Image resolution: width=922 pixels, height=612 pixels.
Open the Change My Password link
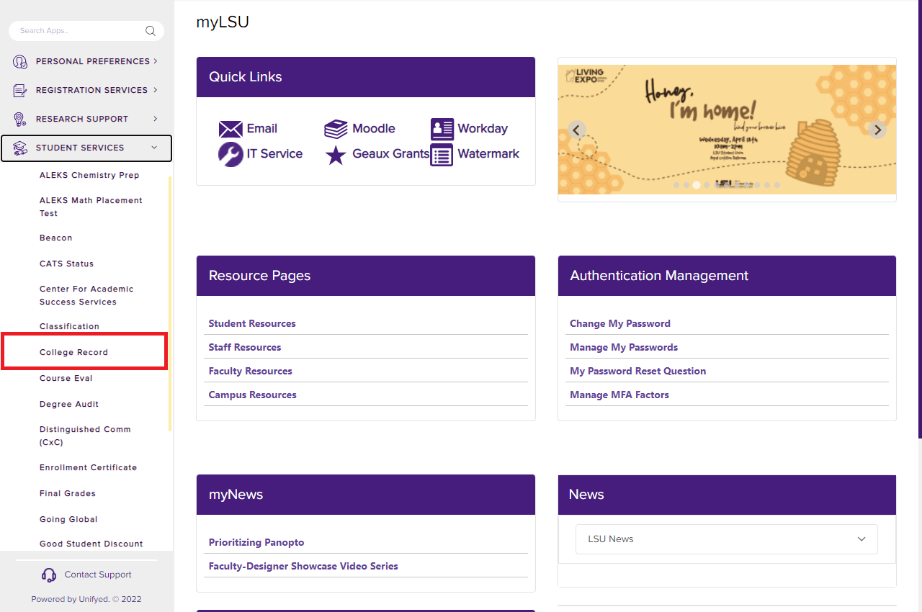[x=619, y=323]
